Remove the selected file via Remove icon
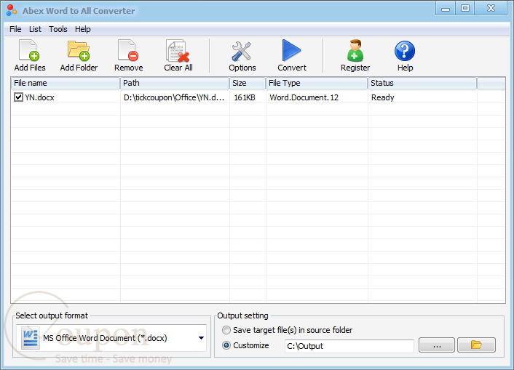The image size is (514, 370). (x=128, y=51)
